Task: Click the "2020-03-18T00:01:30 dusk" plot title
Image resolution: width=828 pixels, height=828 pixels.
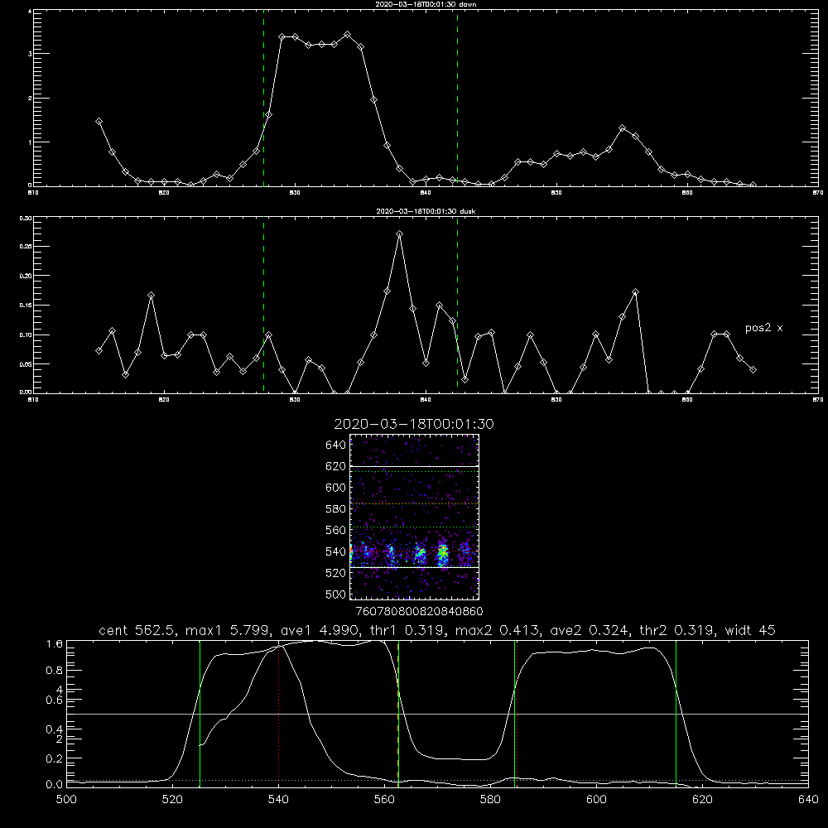Action: (x=426, y=210)
